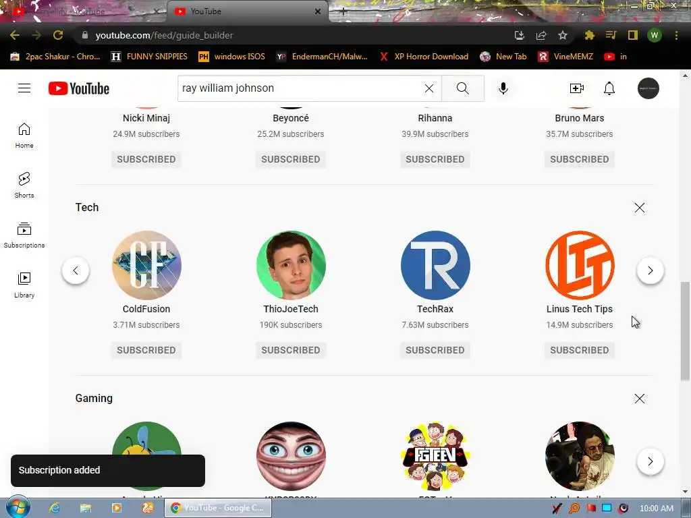Open the YouTube hamburger guide menu
This screenshot has width=691, height=518.
[24, 88]
